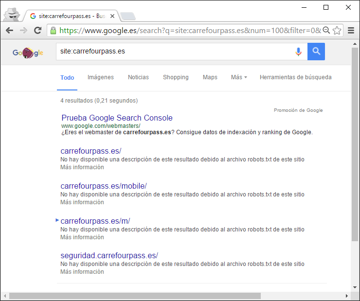This screenshot has width=360, height=301.
Task: Open the carrefourpass.es/ result
Action: 91,151
